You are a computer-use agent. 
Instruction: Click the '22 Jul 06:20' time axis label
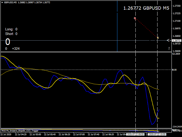(64, 134)
